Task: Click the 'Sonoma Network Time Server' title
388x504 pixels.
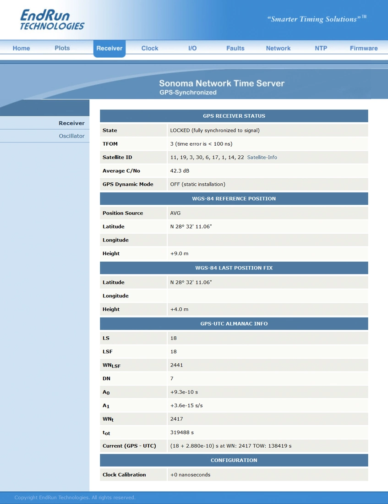Action: click(x=222, y=83)
